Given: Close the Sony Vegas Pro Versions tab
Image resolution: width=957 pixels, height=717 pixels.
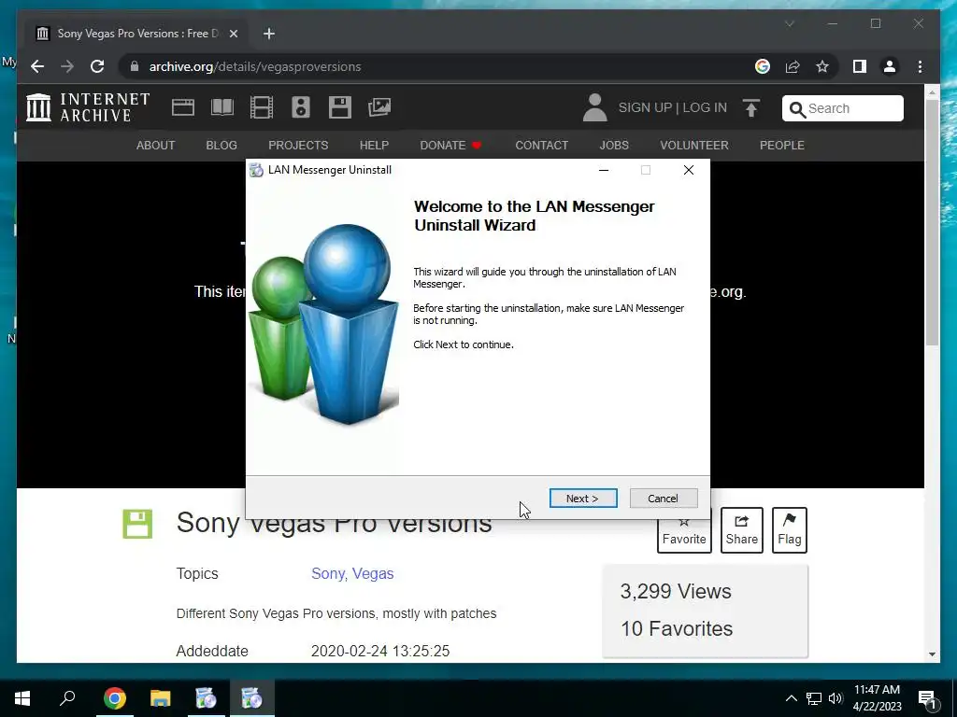Looking at the screenshot, I should [x=233, y=34].
